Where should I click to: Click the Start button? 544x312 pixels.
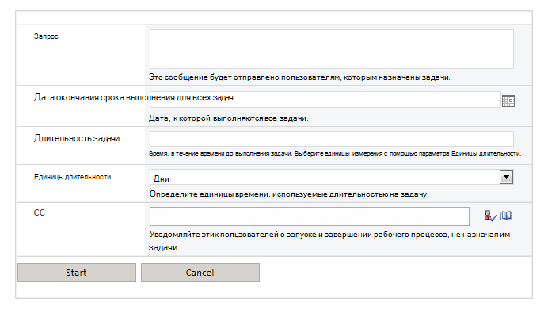coord(77,273)
